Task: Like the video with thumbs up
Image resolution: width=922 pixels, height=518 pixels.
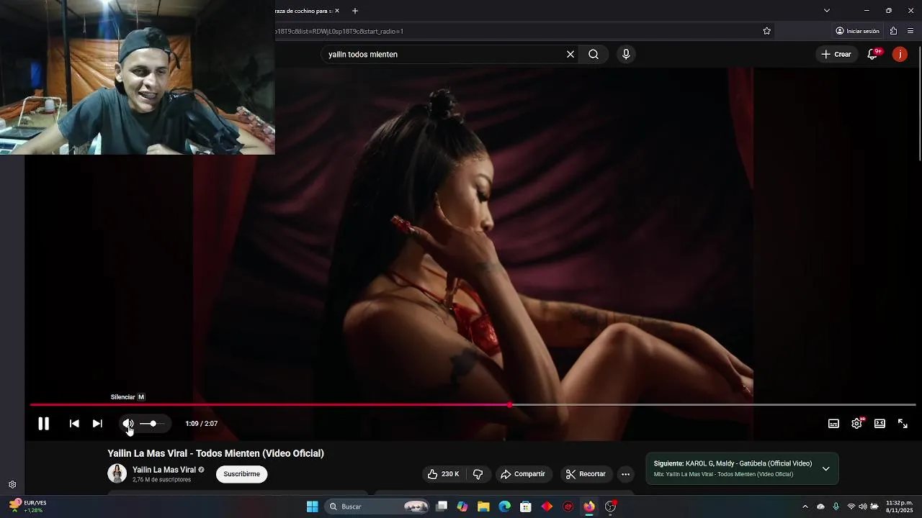Action: coord(444,474)
